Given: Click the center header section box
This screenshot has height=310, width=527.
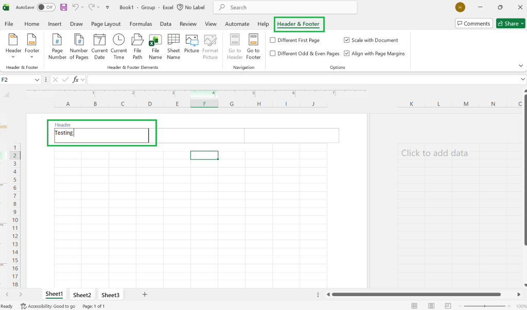Looking at the screenshot, I should 197,135.
